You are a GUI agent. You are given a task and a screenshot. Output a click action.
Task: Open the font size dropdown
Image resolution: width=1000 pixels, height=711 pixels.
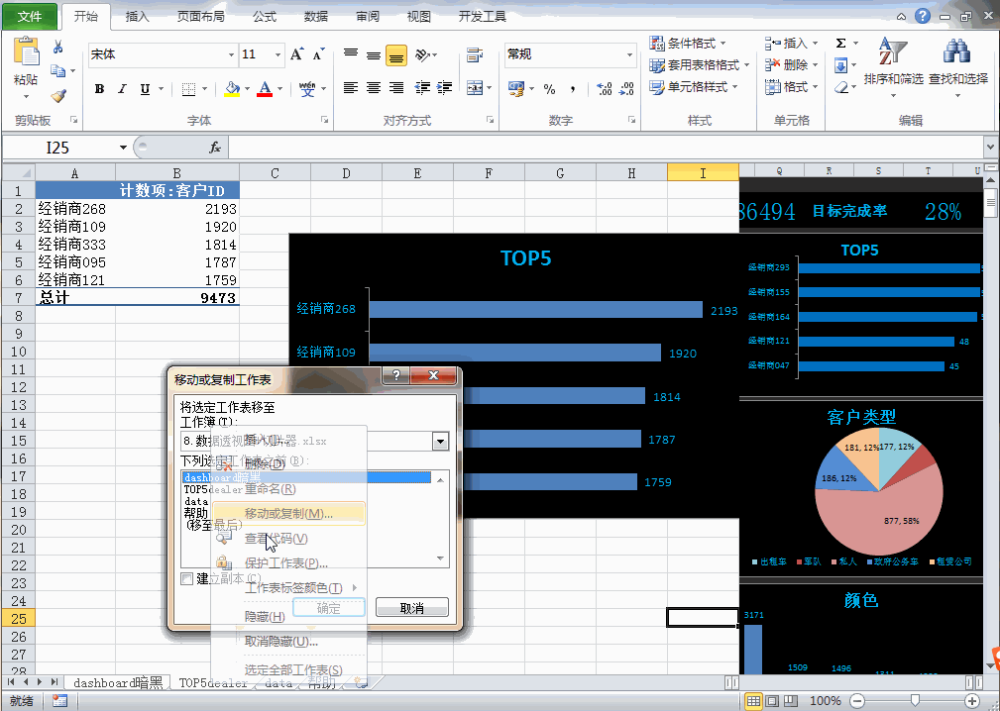point(278,54)
